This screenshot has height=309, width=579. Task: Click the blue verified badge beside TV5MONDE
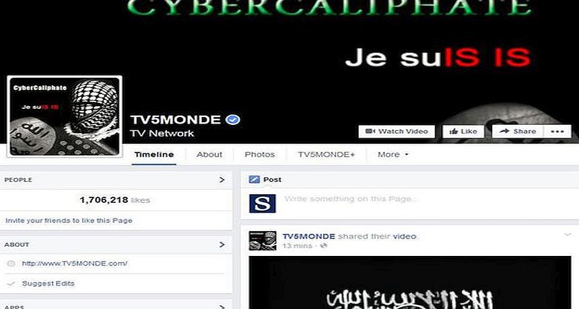[x=233, y=120]
